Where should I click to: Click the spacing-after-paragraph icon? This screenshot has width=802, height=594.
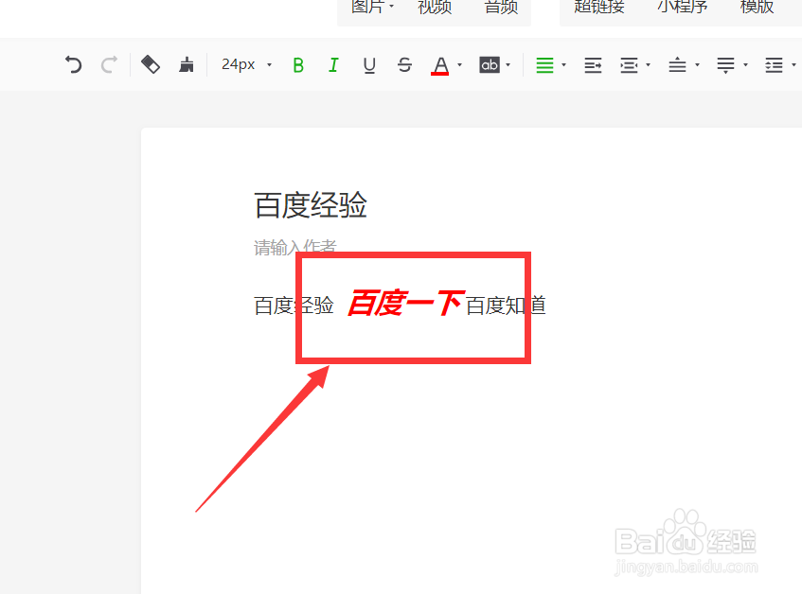726,65
